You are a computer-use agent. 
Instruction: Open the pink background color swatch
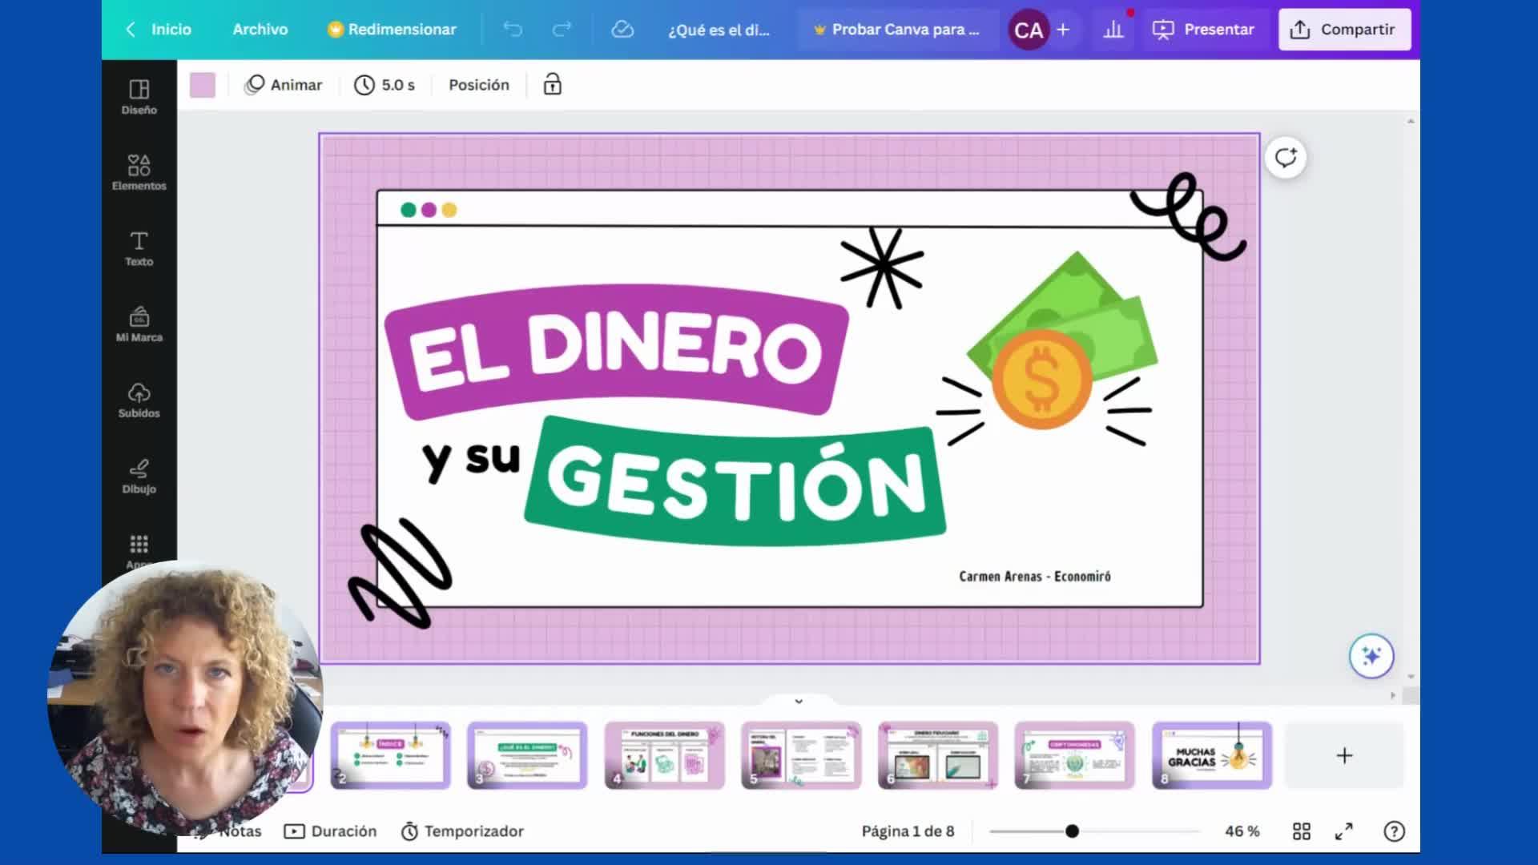point(202,85)
